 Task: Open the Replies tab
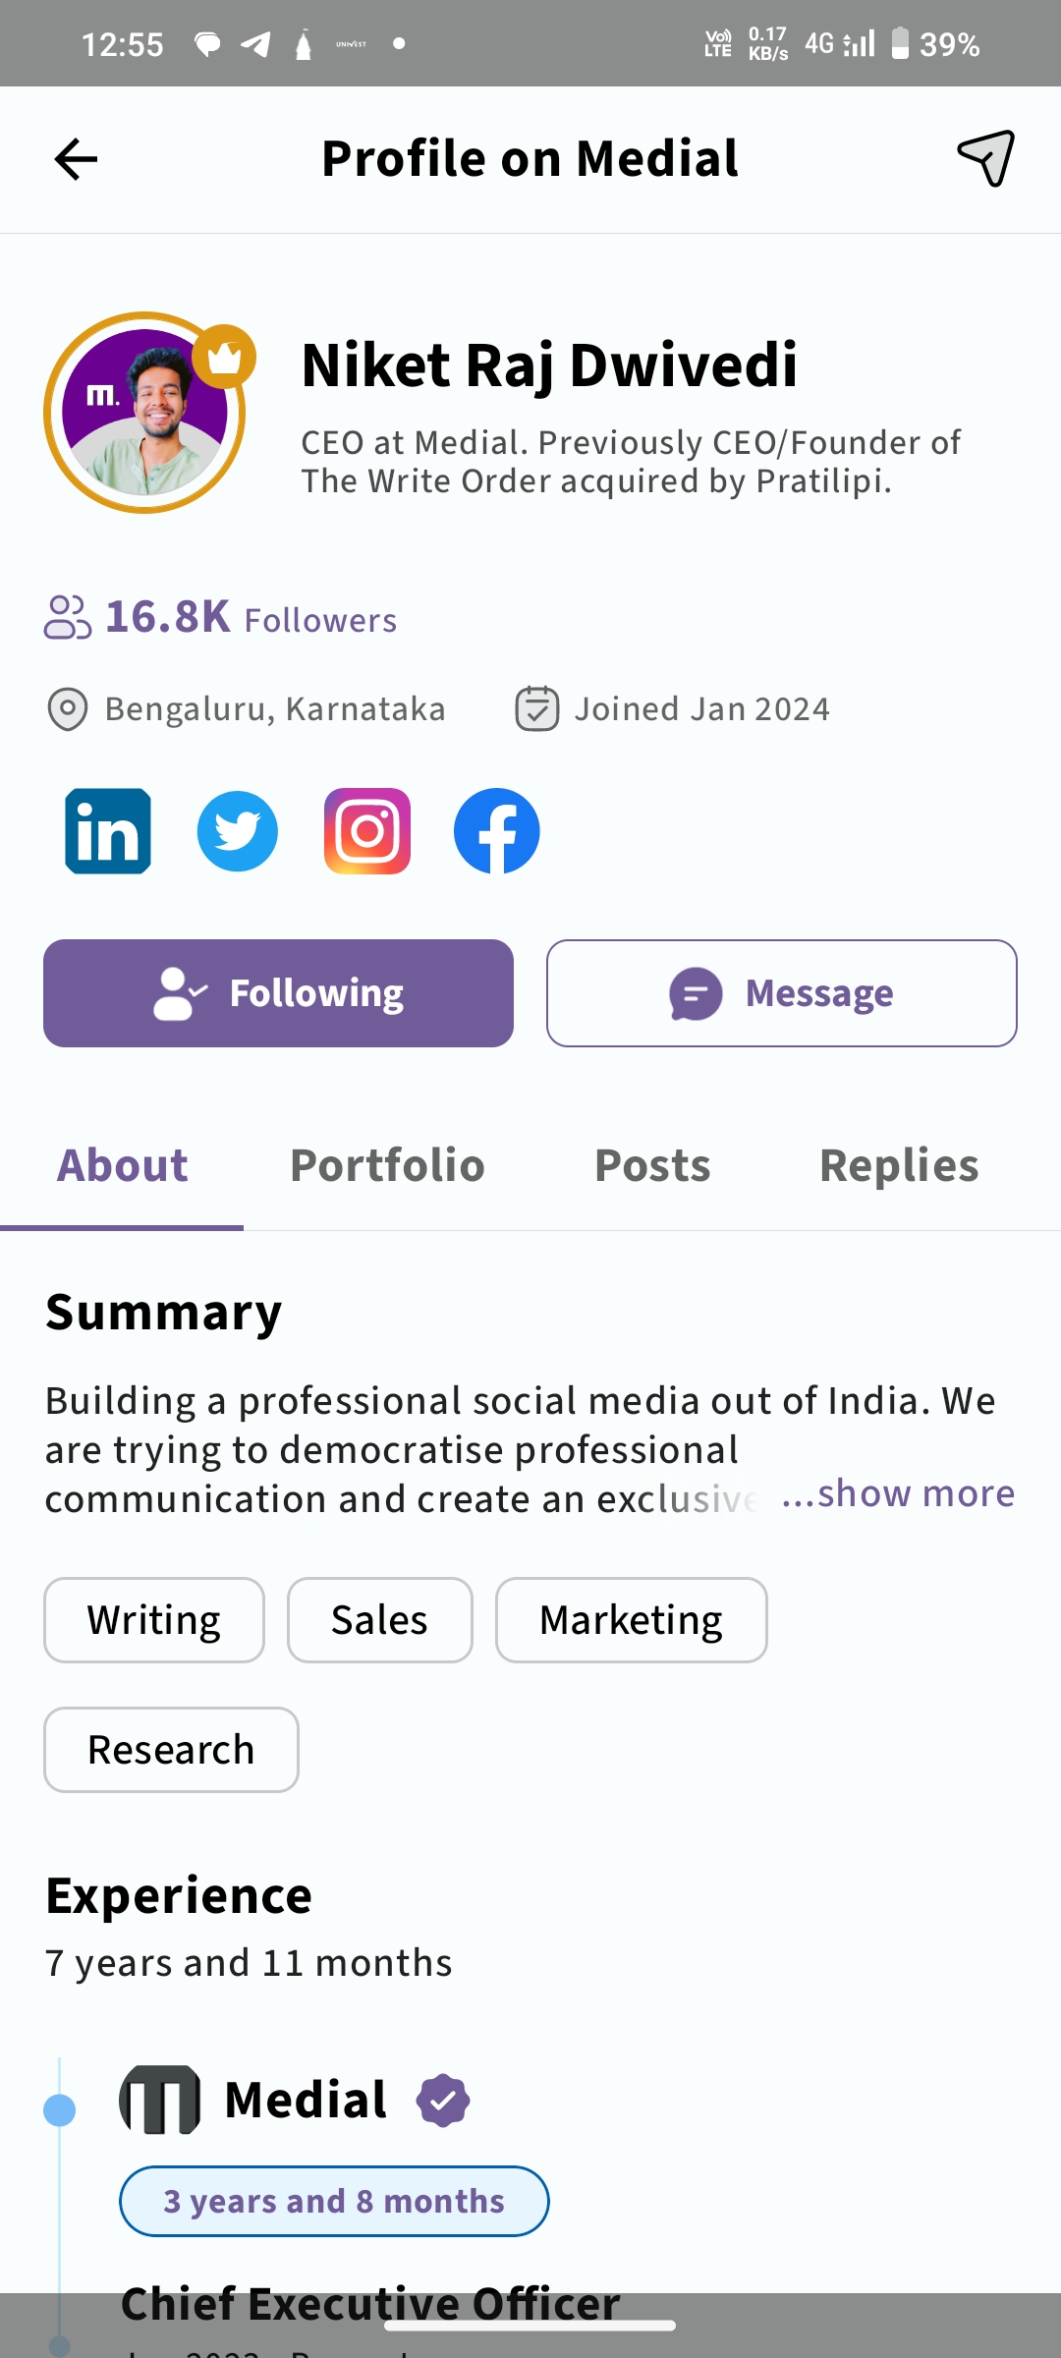pos(899,1166)
